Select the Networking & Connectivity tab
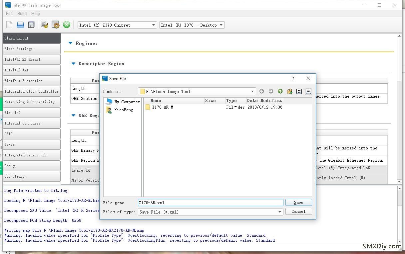The width and height of the screenshot is (405, 254). (32, 102)
